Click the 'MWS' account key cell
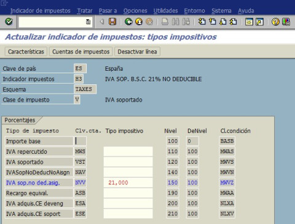 (x=80, y=151)
